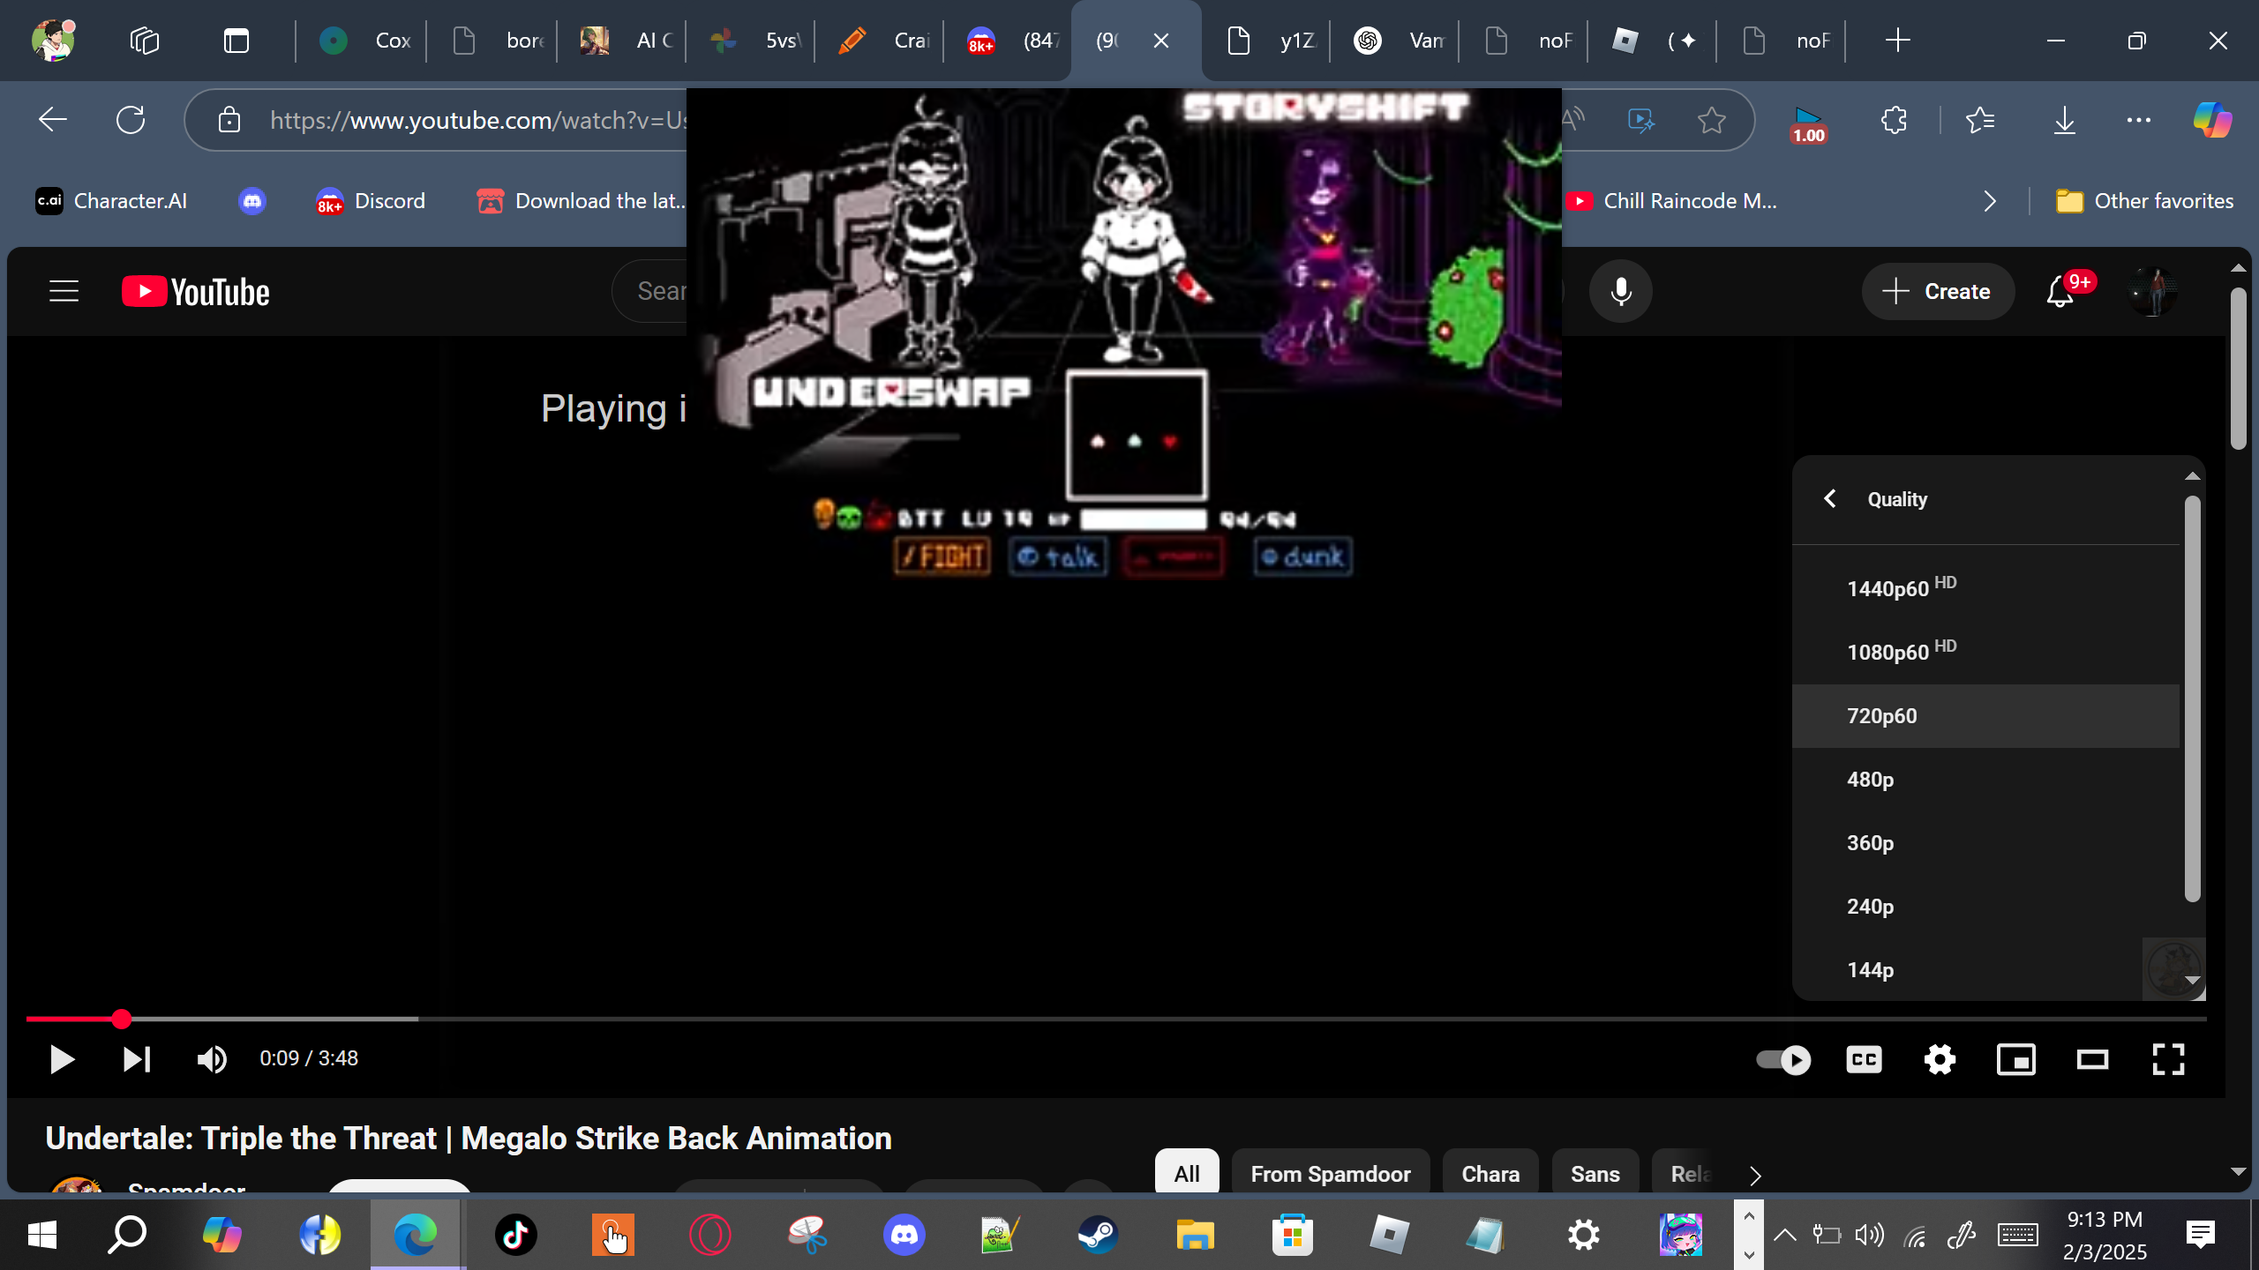Open browser tab actions menu
This screenshot has width=2259, height=1270.
[x=236, y=41]
